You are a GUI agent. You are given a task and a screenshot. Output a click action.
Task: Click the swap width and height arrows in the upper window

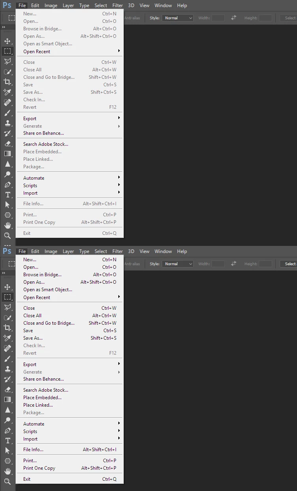pyautogui.click(x=233, y=18)
